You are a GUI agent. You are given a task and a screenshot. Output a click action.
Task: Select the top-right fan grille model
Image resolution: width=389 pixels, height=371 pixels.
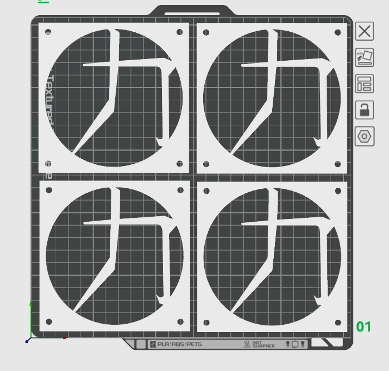click(x=272, y=99)
